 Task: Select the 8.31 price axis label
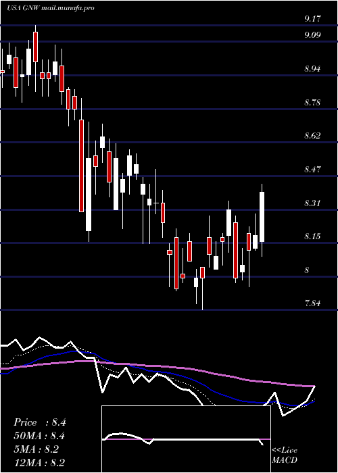click(x=312, y=203)
